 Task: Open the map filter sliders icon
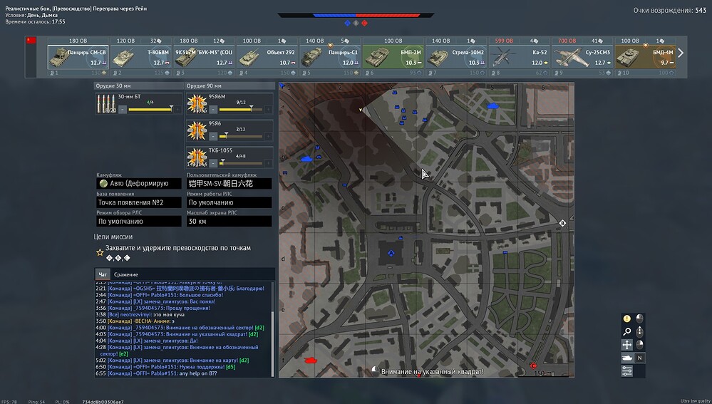click(627, 371)
